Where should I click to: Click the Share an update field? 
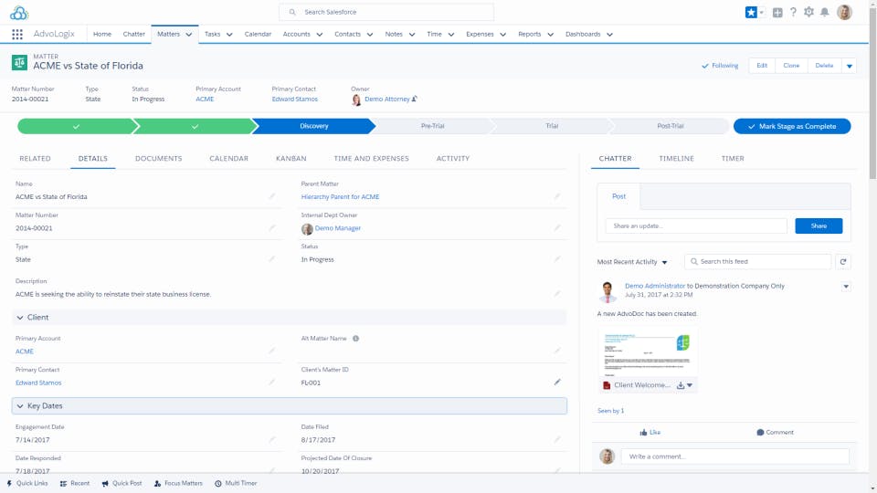696,226
